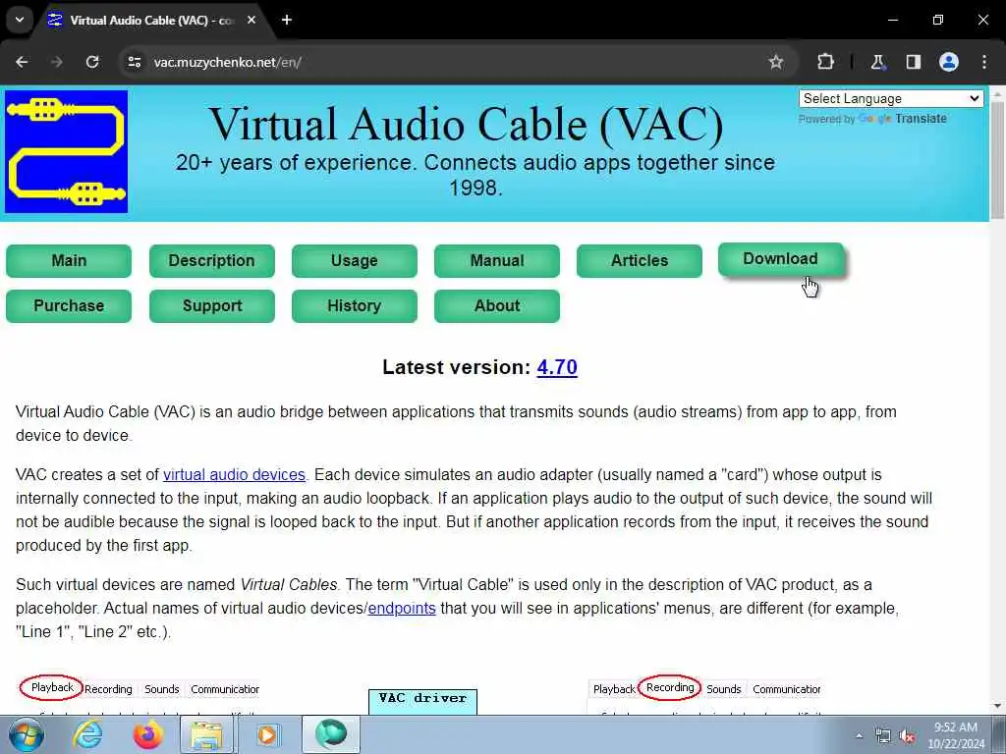Click the muted volume tray icon
This screenshot has height=754, width=1006.
pyautogui.click(x=907, y=736)
